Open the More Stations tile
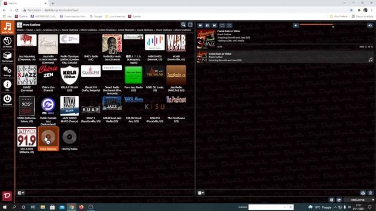Screen dimensions: 376x211 tap(48, 139)
